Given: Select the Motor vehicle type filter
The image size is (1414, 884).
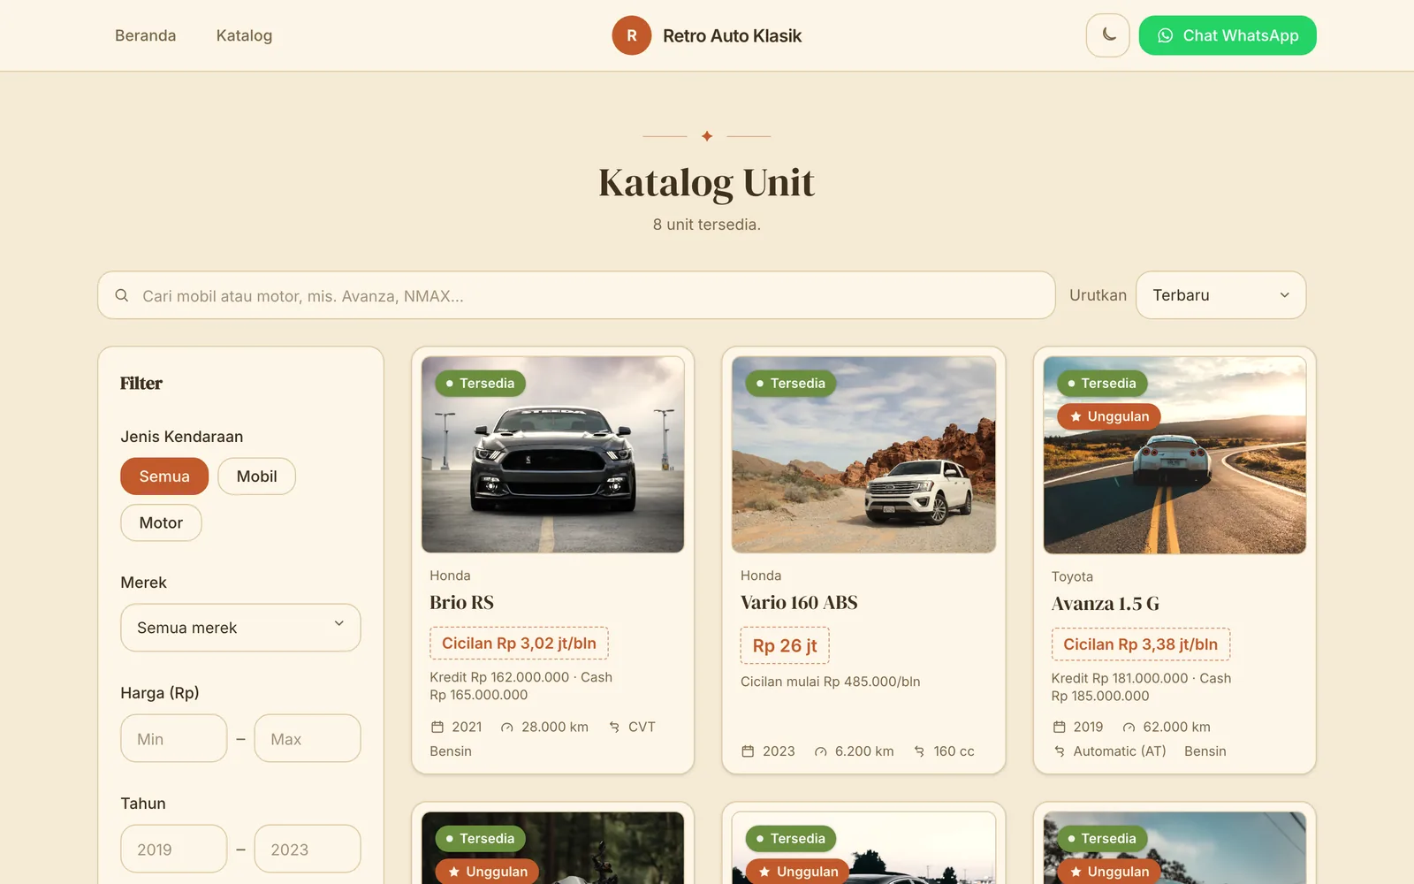Looking at the screenshot, I should 161,522.
